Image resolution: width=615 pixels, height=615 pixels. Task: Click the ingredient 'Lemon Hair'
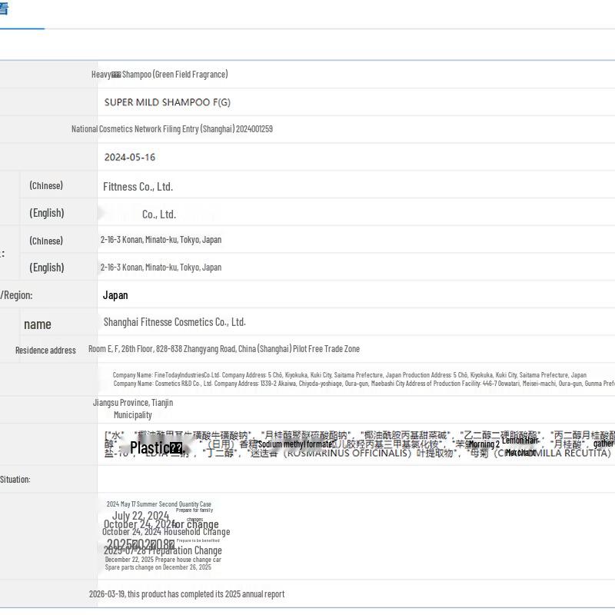tap(520, 440)
